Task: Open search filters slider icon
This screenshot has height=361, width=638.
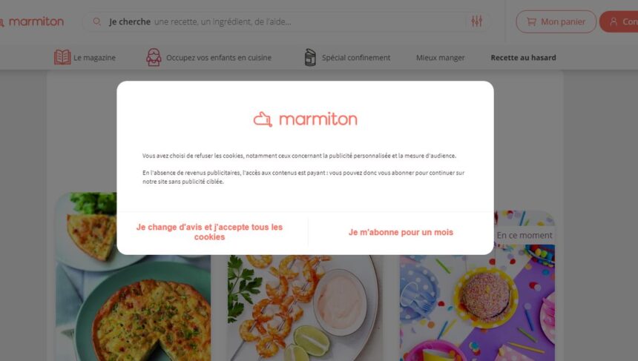Action: pyautogui.click(x=477, y=21)
